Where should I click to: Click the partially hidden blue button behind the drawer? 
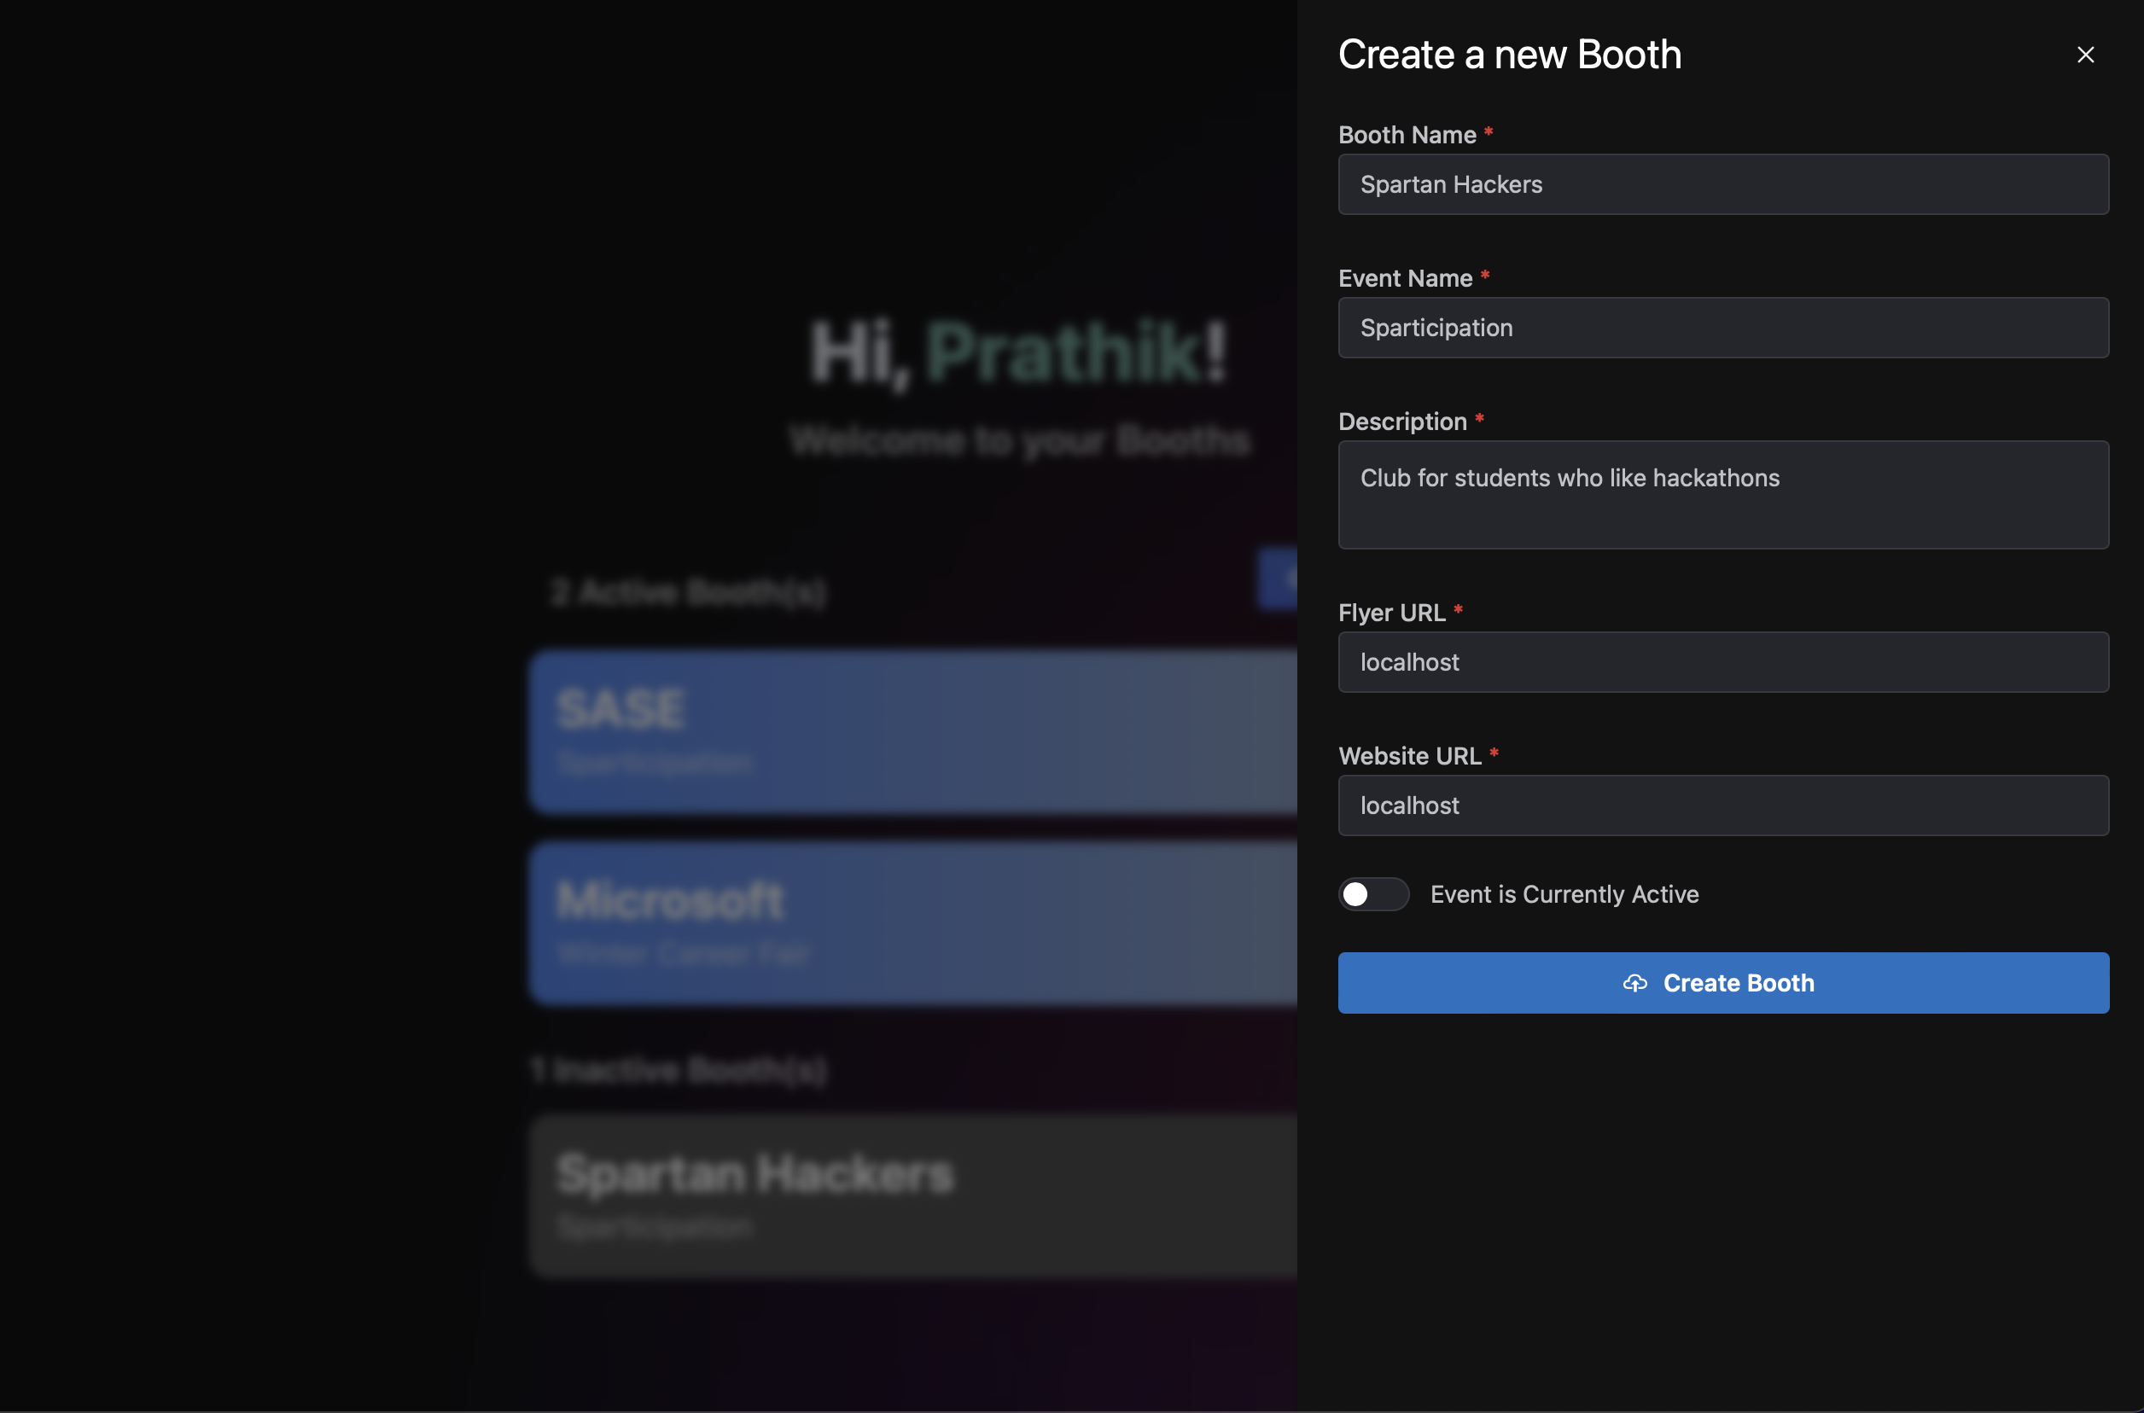point(1277,579)
